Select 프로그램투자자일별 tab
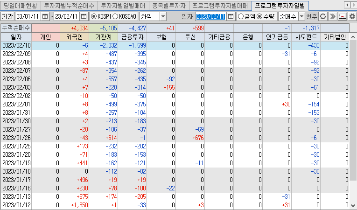 pyautogui.click(x=280, y=6)
